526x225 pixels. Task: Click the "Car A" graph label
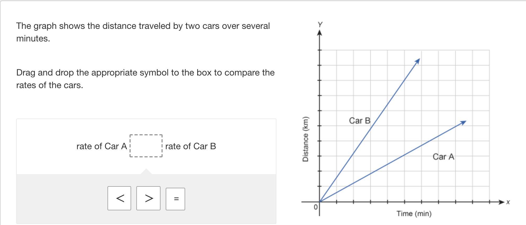tap(443, 157)
